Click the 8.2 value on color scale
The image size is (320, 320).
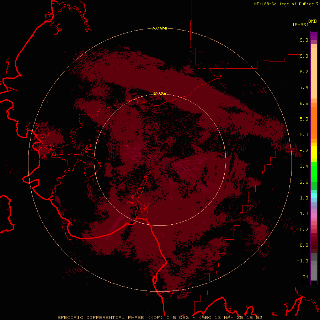tap(304, 71)
